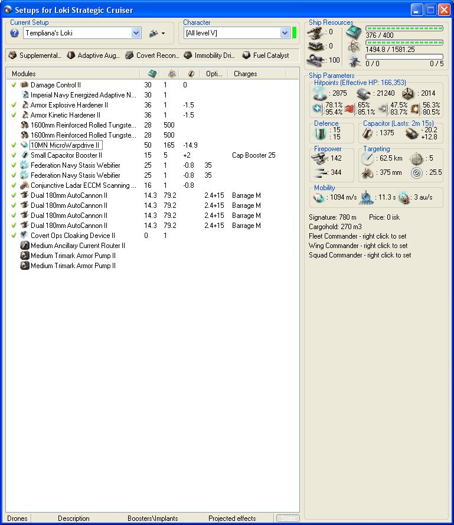
Task: Click the armor hitpoints icon
Action: (364, 93)
